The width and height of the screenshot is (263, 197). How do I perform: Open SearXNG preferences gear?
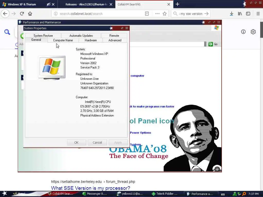pyautogui.click(x=253, y=32)
